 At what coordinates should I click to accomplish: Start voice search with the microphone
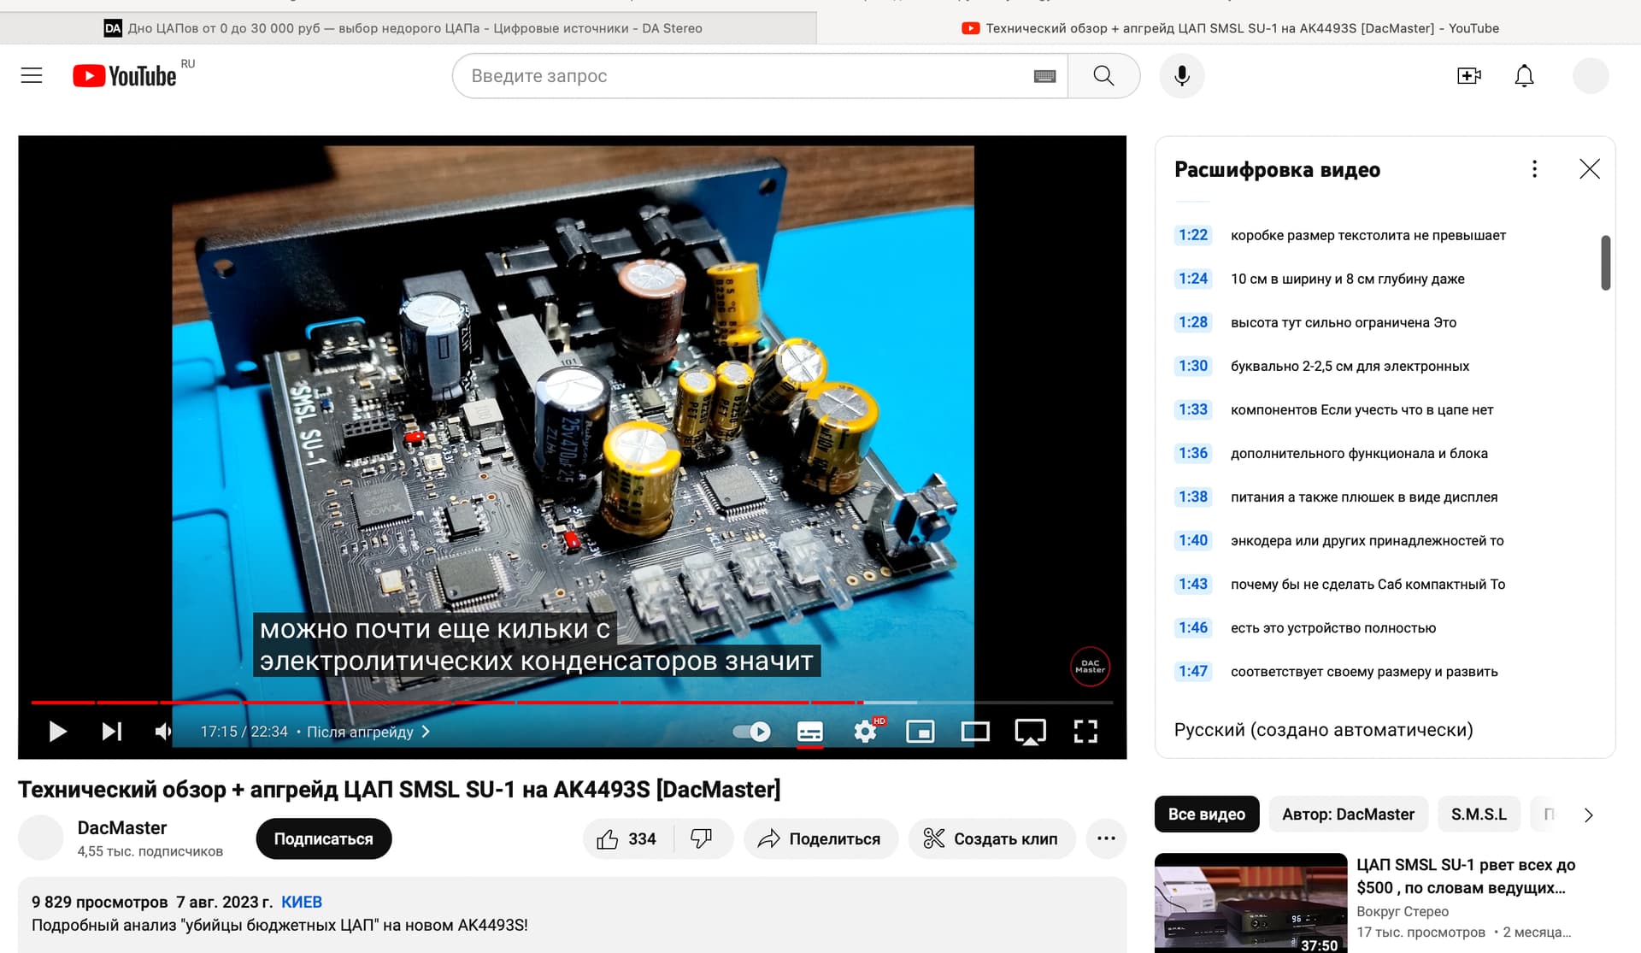(1182, 76)
